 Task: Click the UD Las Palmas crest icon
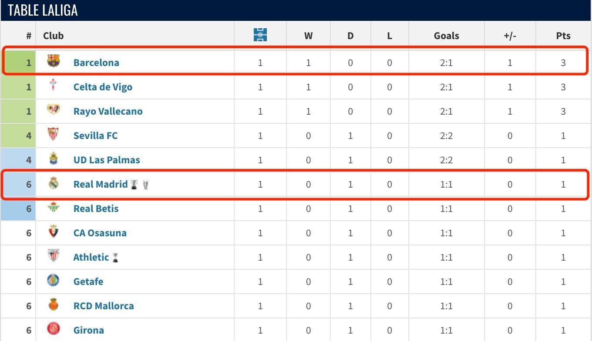pos(53,158)
